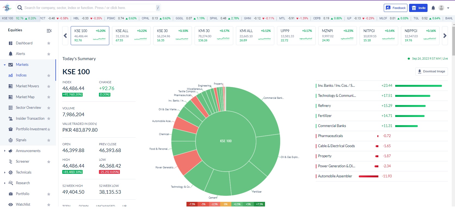Click the Download Image button
The height and width of the screenshot is (210, 455).
pyautogui.click(x=432, y=72)
